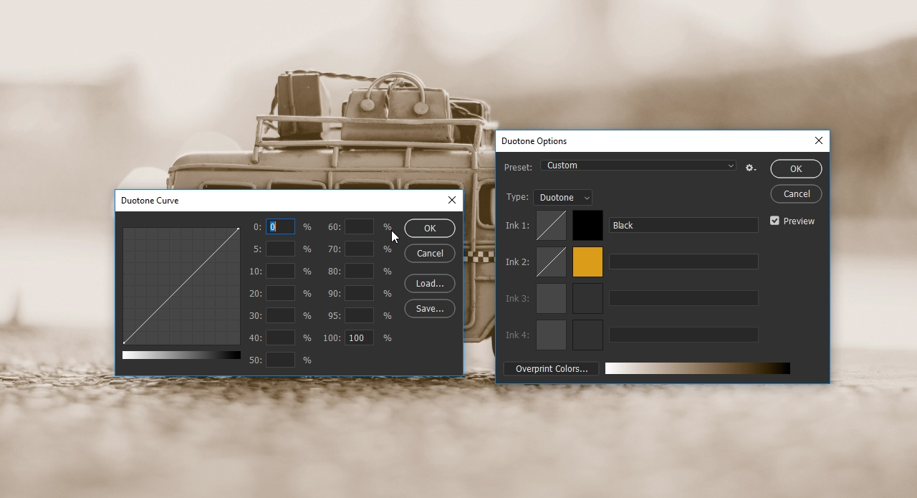Open the preset gear options menu
Screen dimensions: 917x498
coord(750,168)
